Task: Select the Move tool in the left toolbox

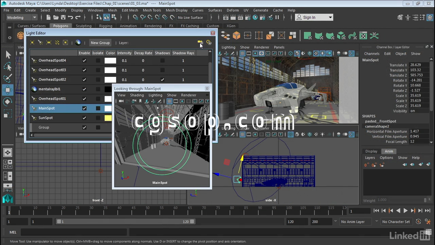Action: [8, 90]
